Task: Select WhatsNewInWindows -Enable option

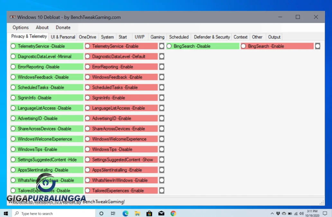Action: pos(121,180)
